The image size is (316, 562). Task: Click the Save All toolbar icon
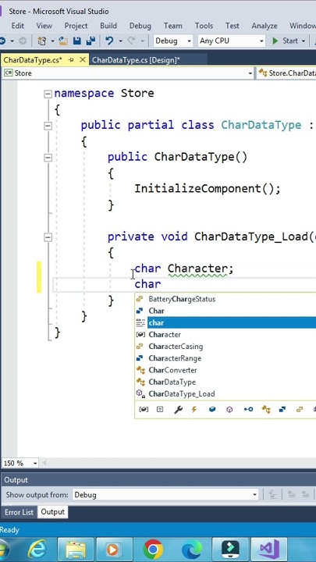(x=91, y=41)
